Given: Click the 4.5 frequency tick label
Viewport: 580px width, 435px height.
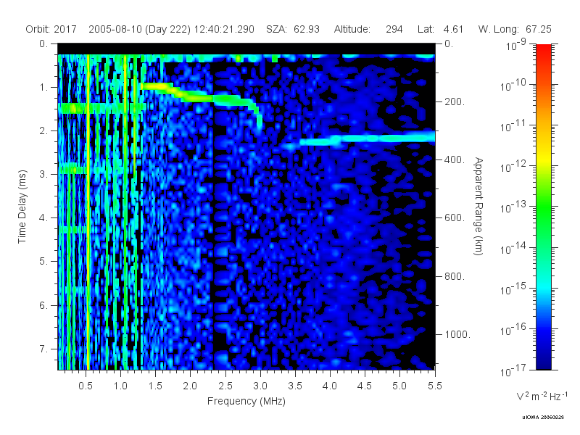Looking at the screenshot, I should 365,386.
